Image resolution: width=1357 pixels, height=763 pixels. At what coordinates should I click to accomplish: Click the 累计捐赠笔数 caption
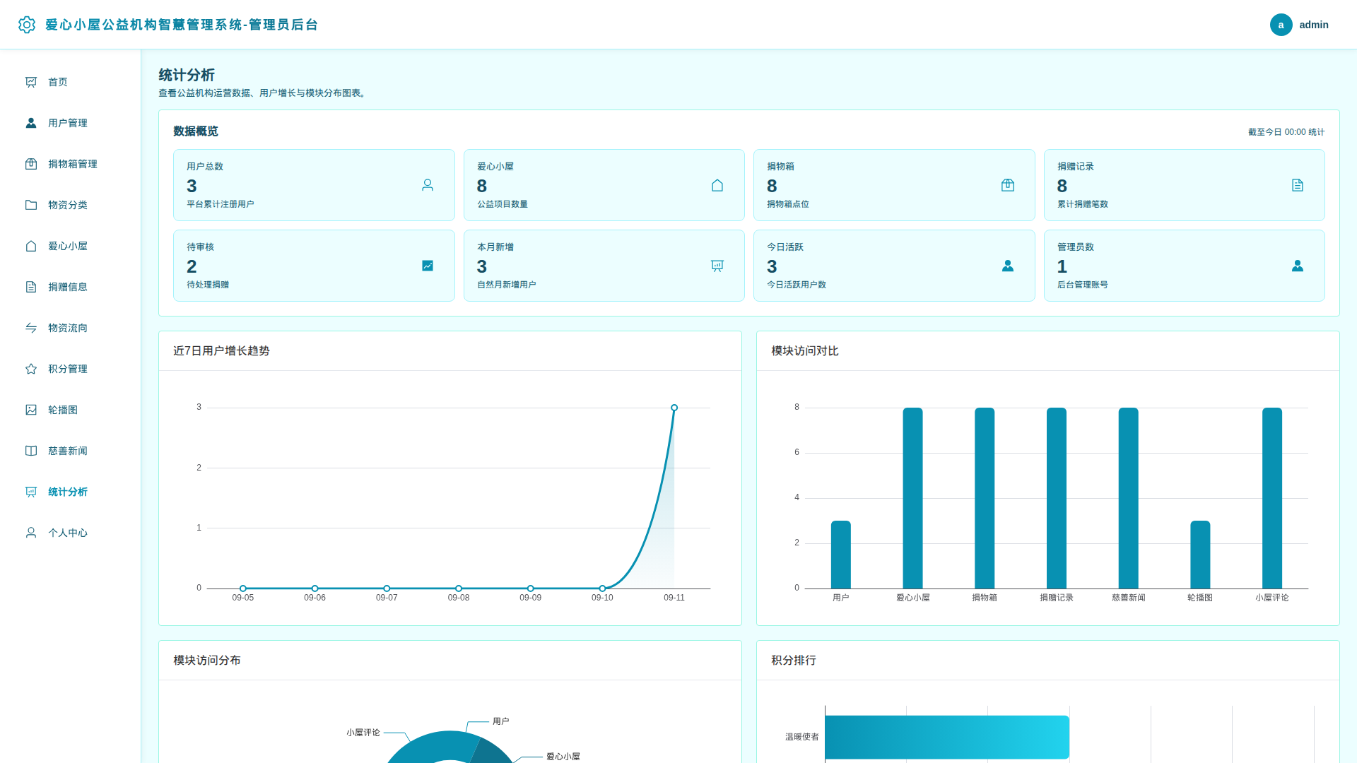click(1083, 204)
